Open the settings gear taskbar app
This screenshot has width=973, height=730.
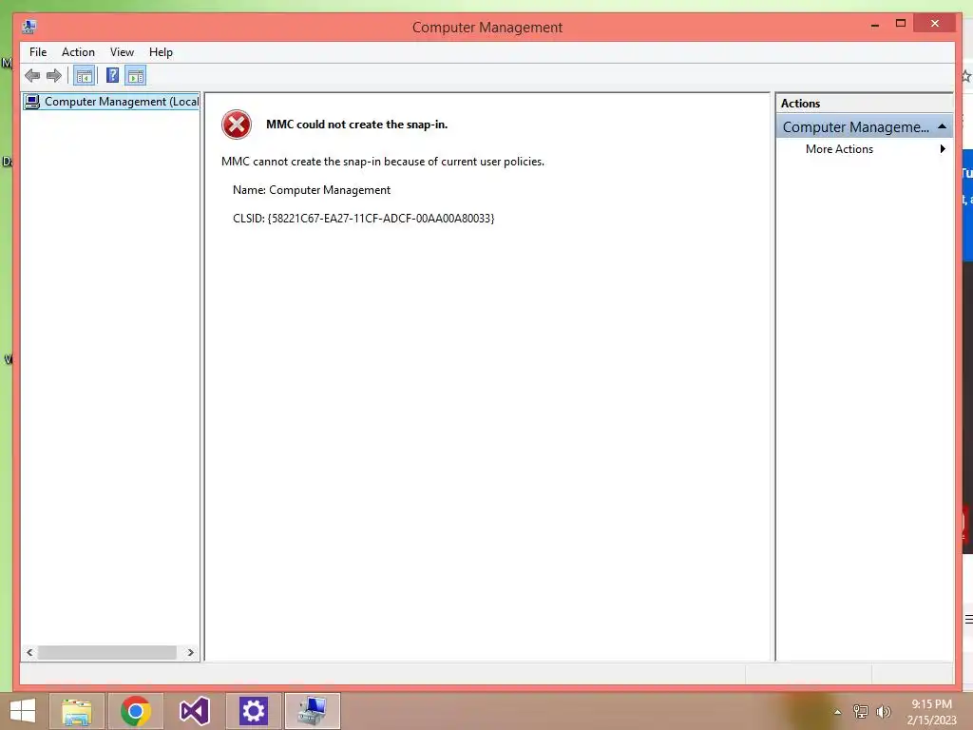tap(253, 711)
